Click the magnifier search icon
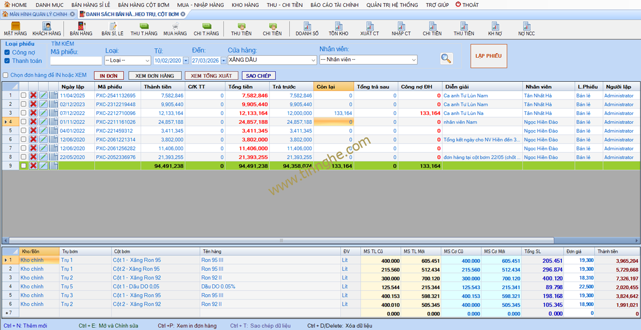 [446, 58]
